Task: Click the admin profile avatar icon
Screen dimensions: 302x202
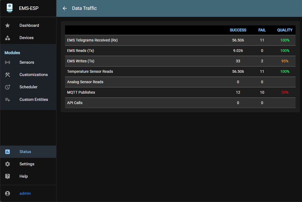Action: 7,193
